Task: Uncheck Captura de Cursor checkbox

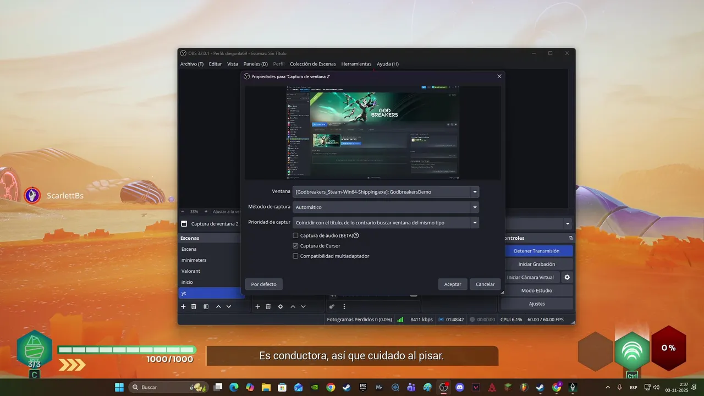Action: pos(295,246)
